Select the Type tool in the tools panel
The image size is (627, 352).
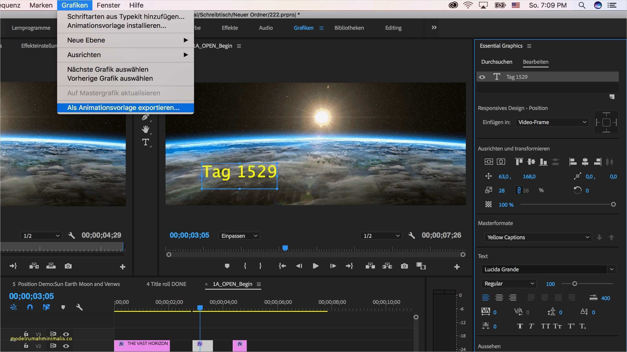146,142
